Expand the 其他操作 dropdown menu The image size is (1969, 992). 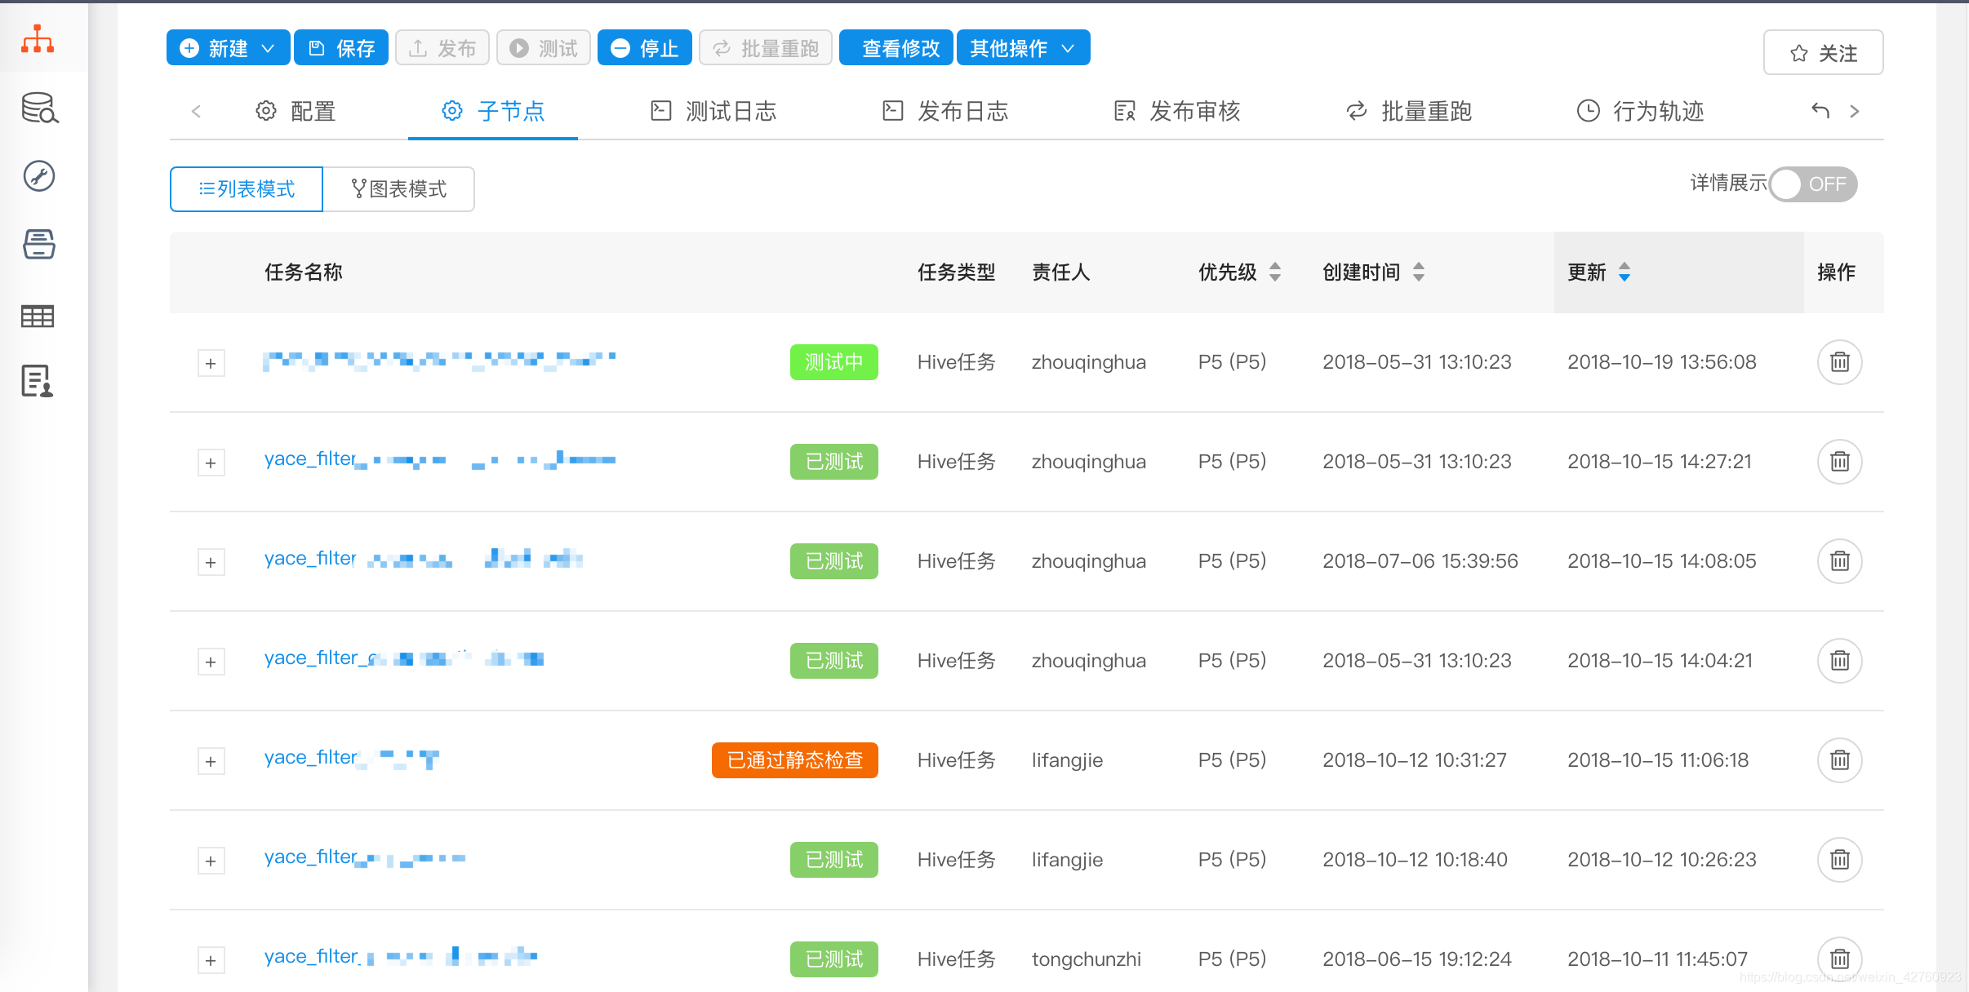tap(1022, 48)
